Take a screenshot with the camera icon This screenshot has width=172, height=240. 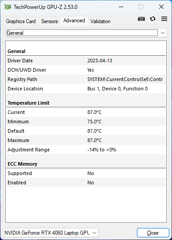[x=141, y=19]
